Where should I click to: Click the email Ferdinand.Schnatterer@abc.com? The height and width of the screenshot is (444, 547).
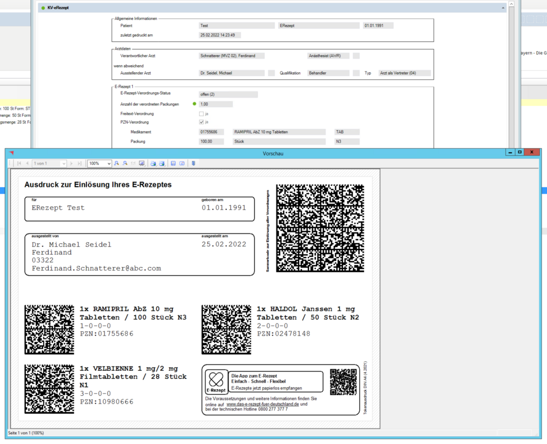[96, 268]
